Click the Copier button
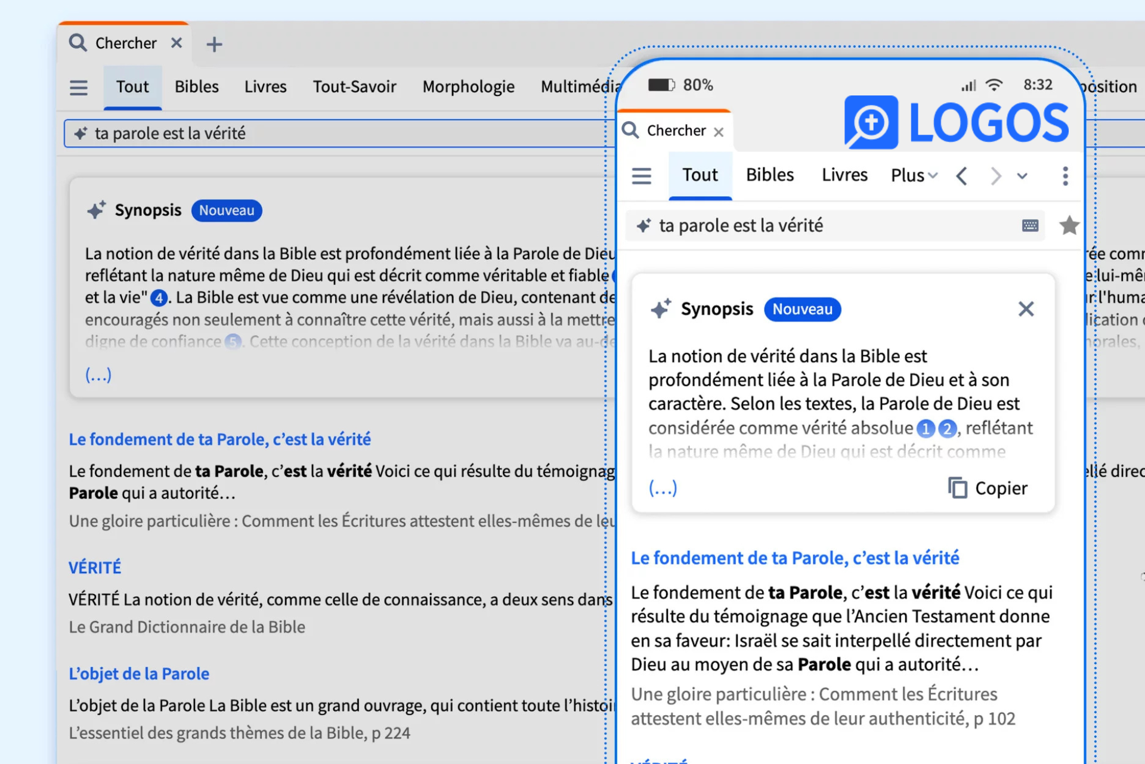Screen dimensions: 1145x764 point(988,488)
